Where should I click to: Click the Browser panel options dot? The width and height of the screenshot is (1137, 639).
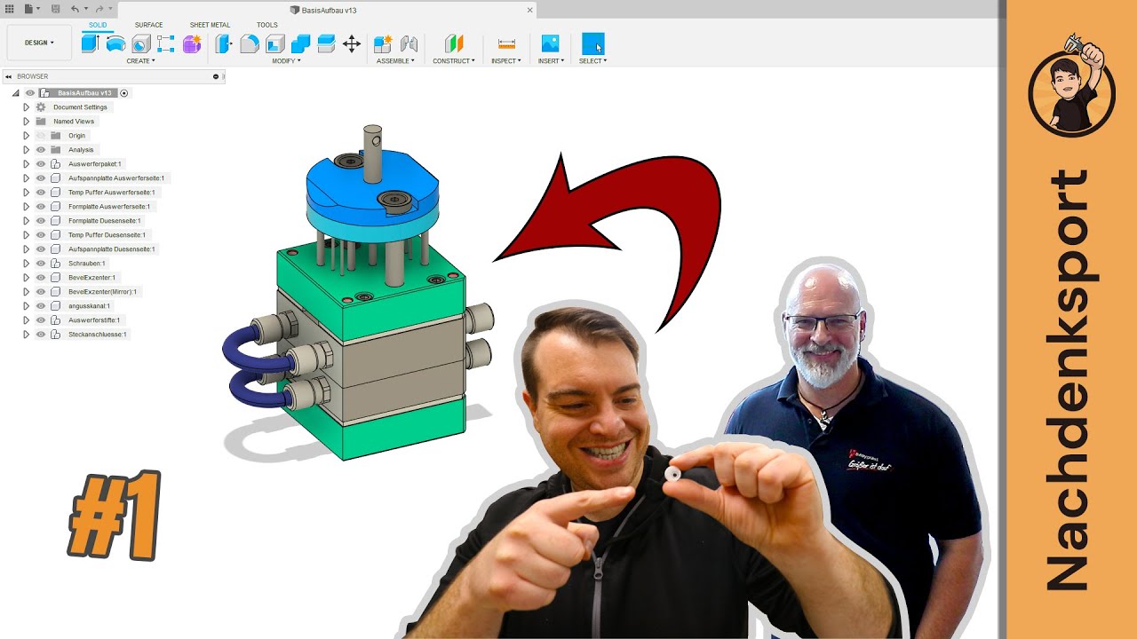pyautogui.click(x=216, y=76)
